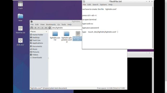167x93 pixels.
Task: Close the TextFile.txt editor window
Action: click(152, 2)
